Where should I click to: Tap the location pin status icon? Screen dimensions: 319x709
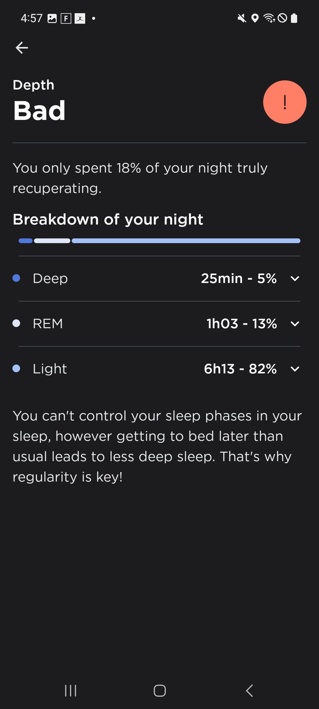[x=255, y=18]
